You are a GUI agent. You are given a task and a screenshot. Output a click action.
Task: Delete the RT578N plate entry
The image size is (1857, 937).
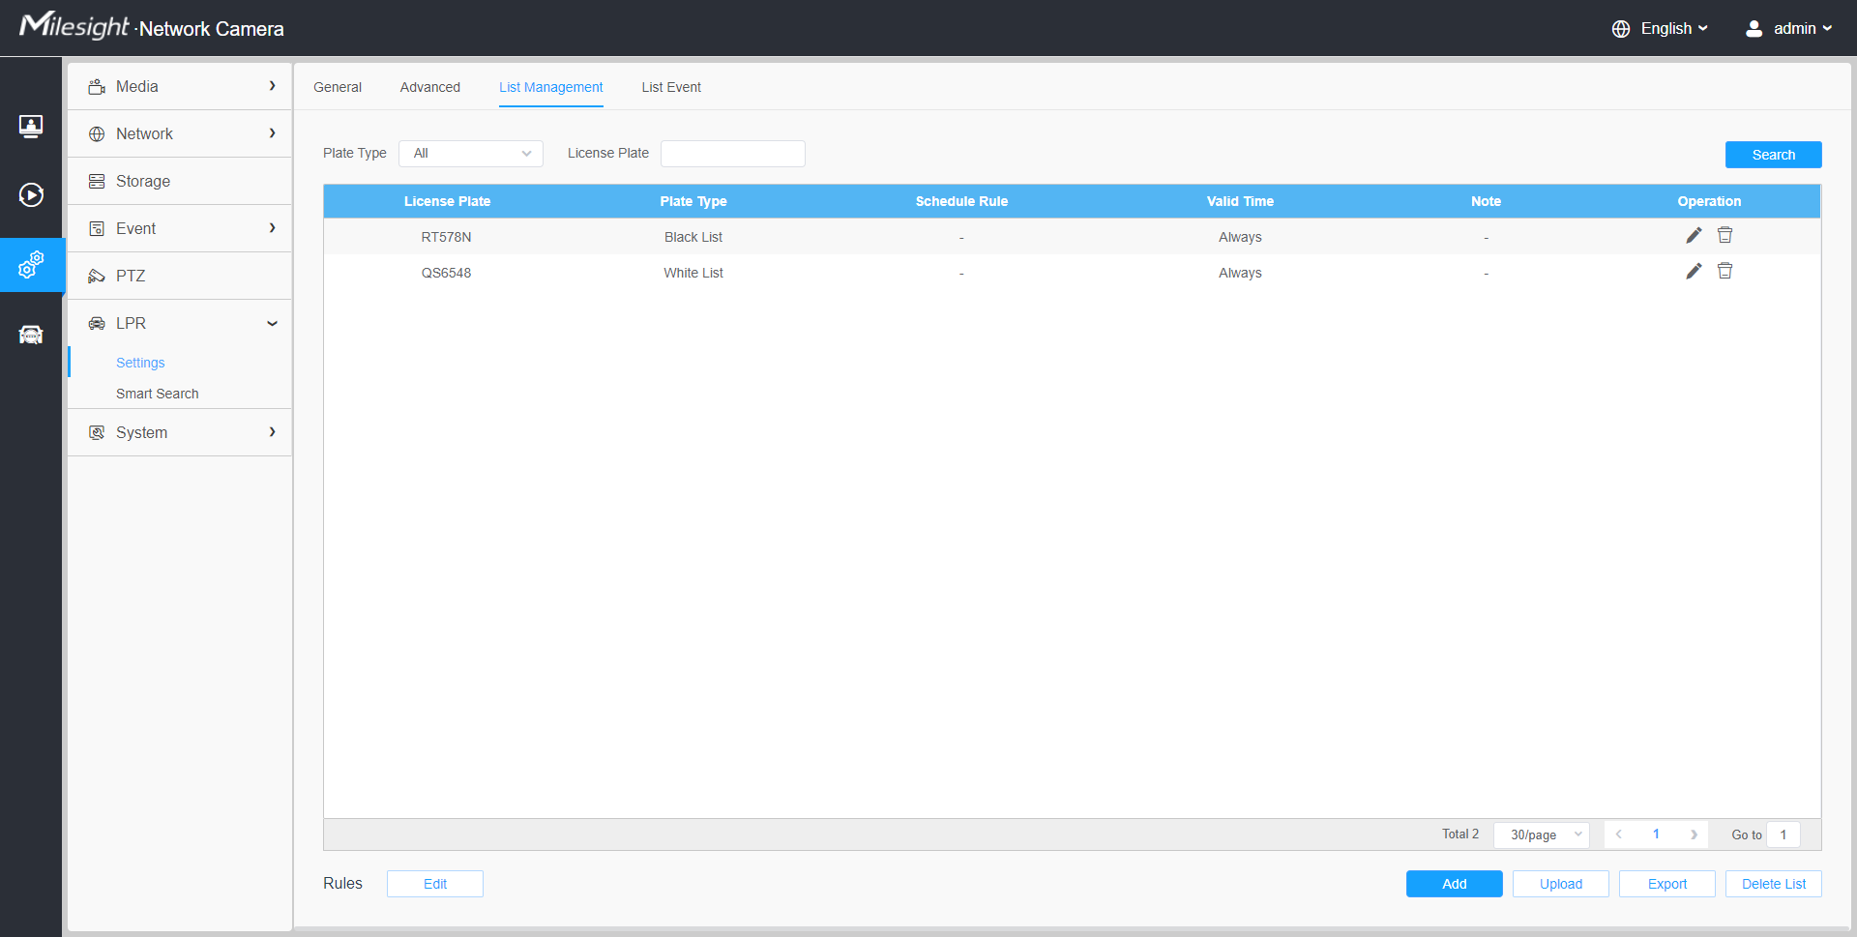[1724, 236]
